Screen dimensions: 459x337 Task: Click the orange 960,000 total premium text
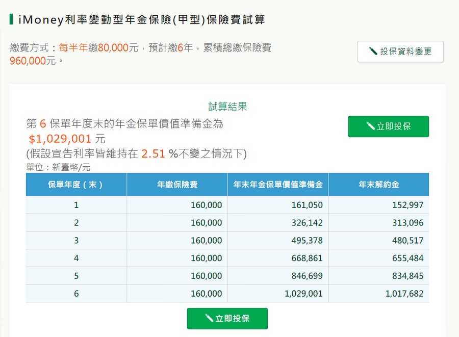point(28,61)
